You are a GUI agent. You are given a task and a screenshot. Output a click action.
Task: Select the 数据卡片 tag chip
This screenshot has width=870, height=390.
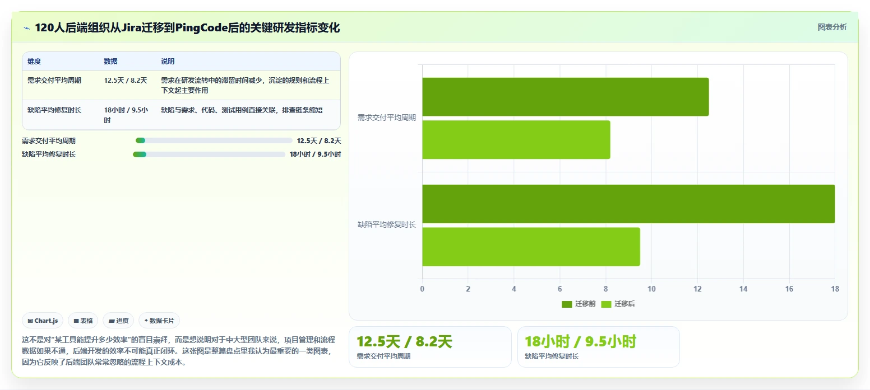point(159,321)
